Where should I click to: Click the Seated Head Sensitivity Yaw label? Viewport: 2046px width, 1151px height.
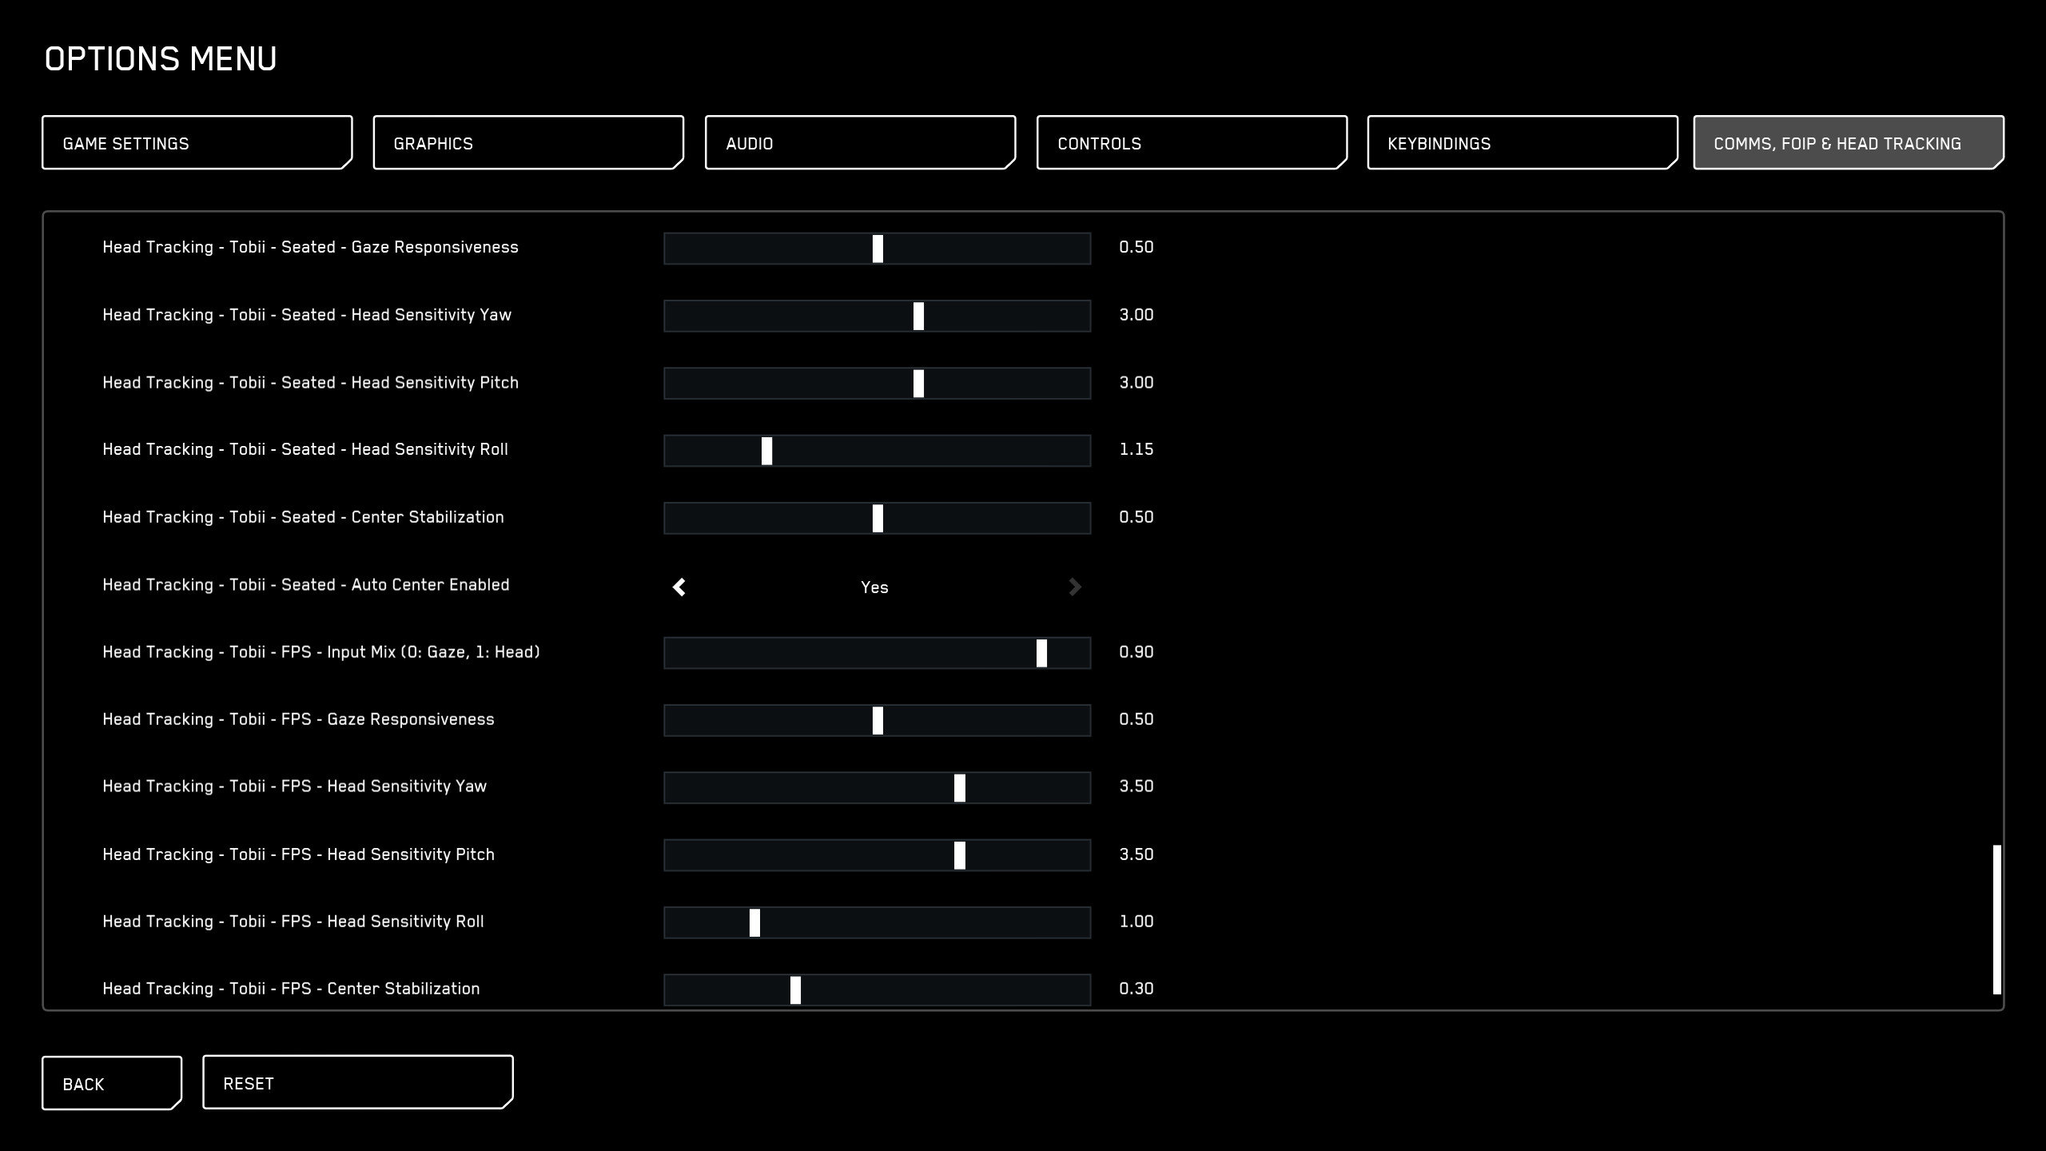point(307,315)
